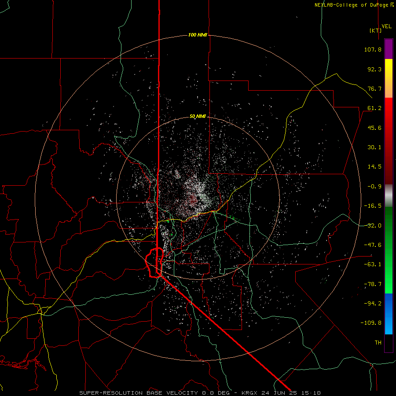Click the radar site at the ring center

click(x=198, y=198)
